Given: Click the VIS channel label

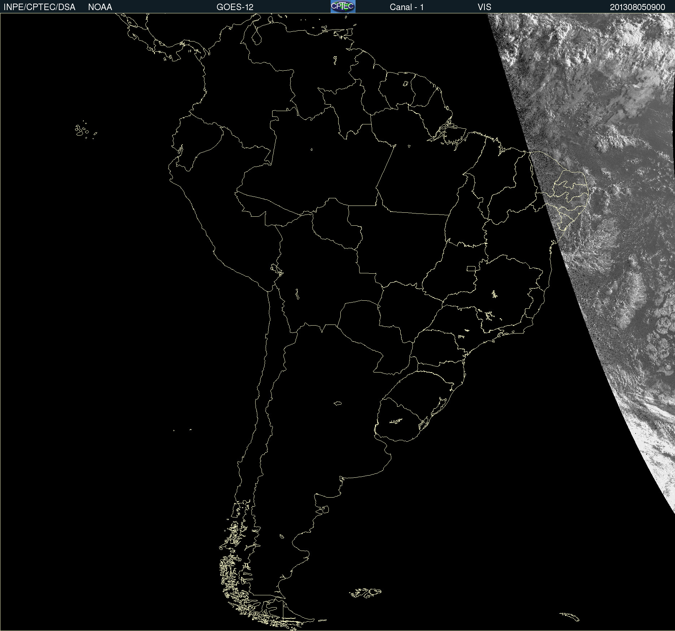Looking at the screenshot, I should coord(484,7).
